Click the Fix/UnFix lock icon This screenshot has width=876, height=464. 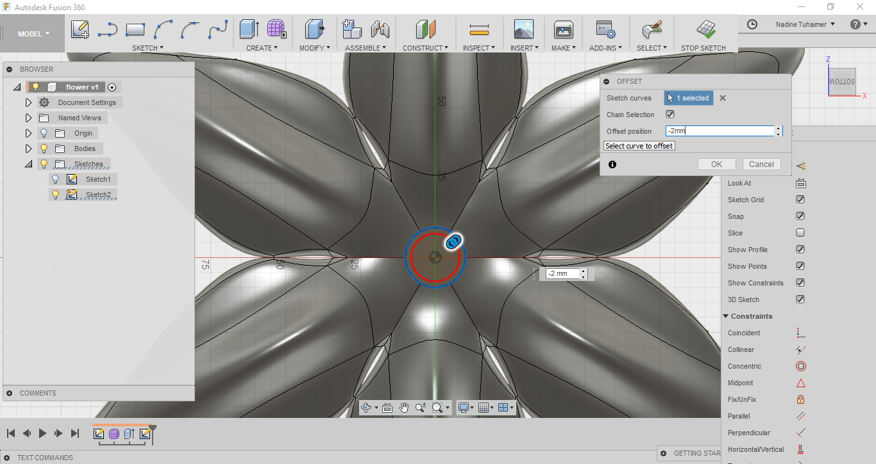click(x=800, y=399)
